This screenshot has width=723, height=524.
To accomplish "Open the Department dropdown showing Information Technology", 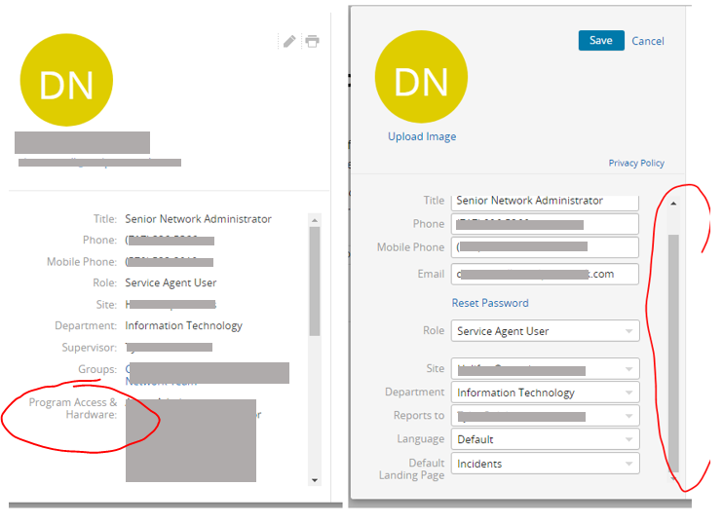I will pyautogui.click(x=545, y=393).
